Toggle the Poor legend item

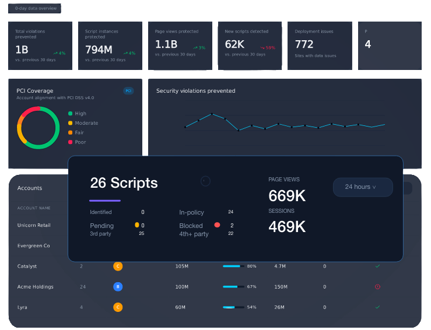click(77, 142)
